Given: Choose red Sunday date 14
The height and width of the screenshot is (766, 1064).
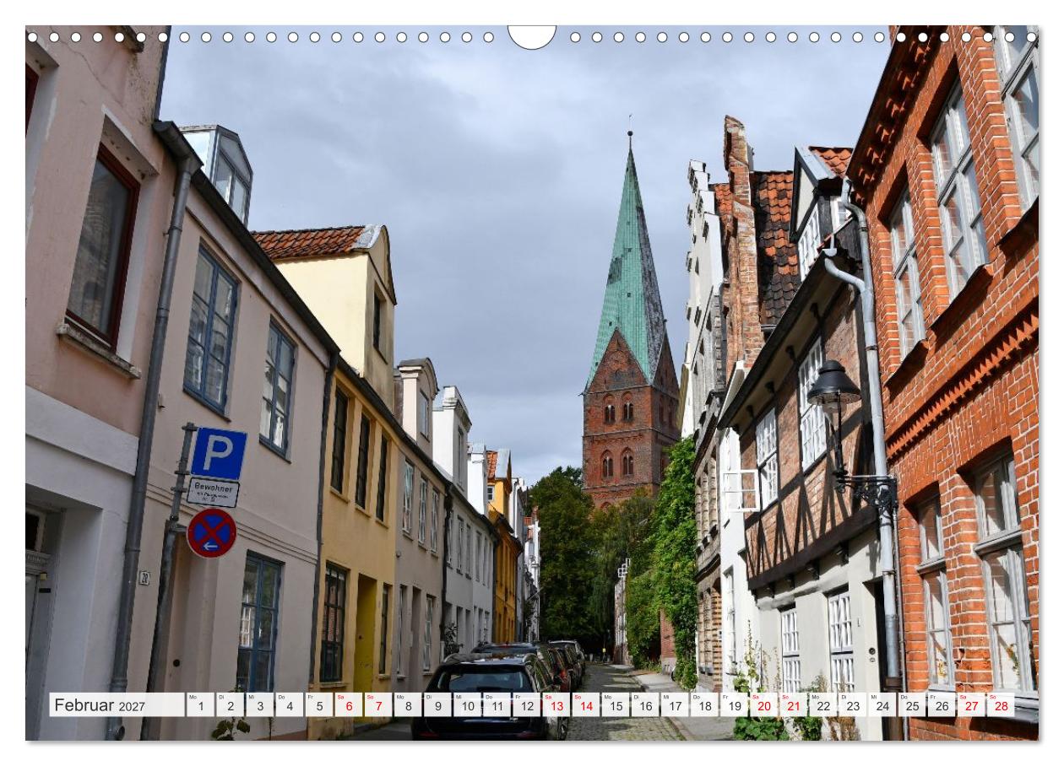Looking at the screenshot, I should point(585,705).
